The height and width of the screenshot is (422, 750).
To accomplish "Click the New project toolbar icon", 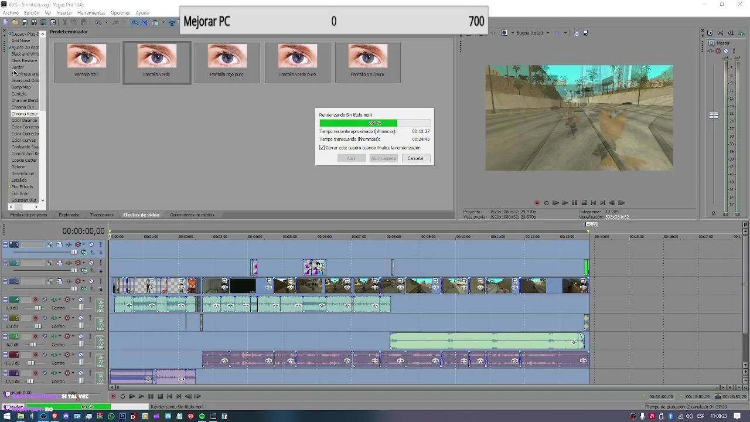I will [5, 22].
